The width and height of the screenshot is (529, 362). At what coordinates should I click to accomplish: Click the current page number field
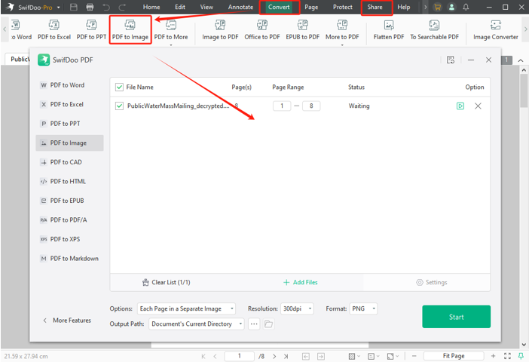[239, 356]
